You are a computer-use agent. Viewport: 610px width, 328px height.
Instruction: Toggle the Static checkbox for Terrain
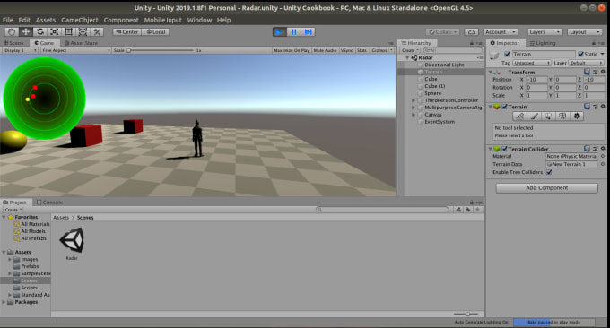click(x=580, y=54)
